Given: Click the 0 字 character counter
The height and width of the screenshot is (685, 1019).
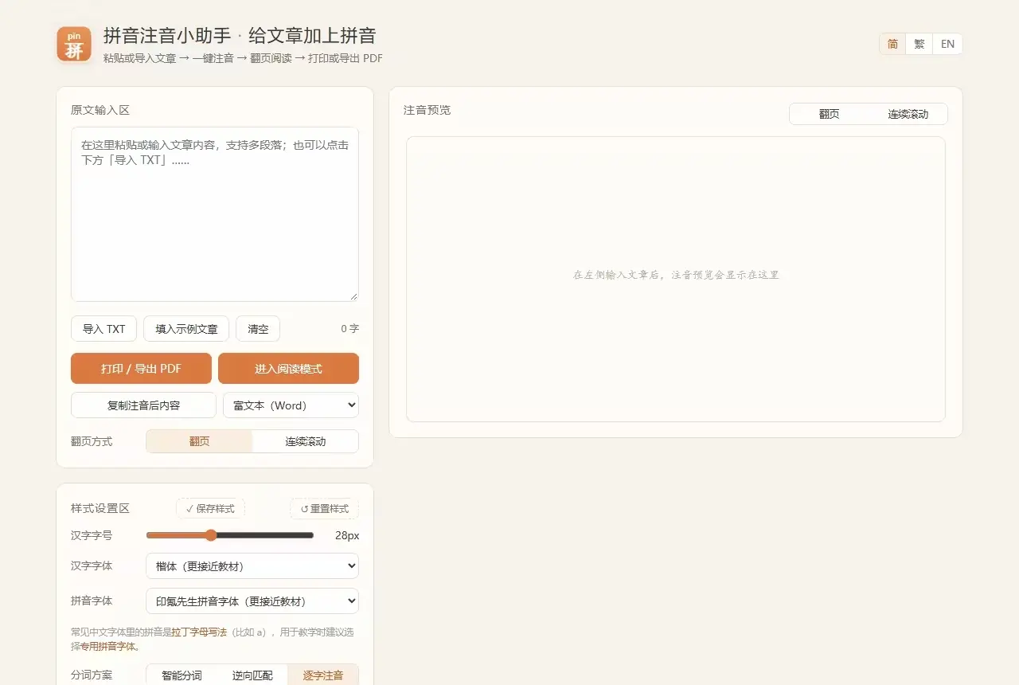Looking at the screenshot, I should click(x=350, y=329).
